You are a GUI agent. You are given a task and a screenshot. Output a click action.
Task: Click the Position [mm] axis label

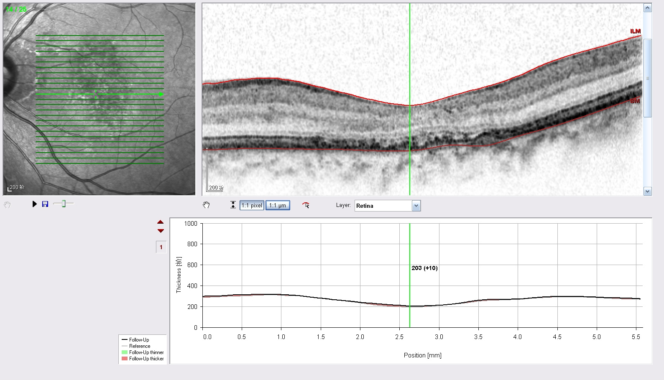[422, 355]
